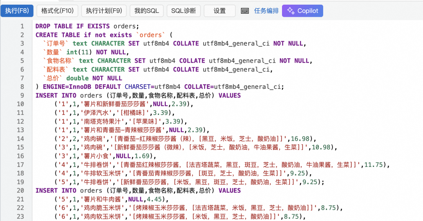The image size is (423, 221).
Task: Open 任务编排 task orchestration link
Action: [266, 11]
